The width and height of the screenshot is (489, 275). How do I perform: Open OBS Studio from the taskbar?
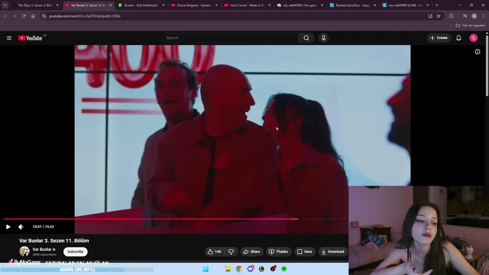coord(273,269)
